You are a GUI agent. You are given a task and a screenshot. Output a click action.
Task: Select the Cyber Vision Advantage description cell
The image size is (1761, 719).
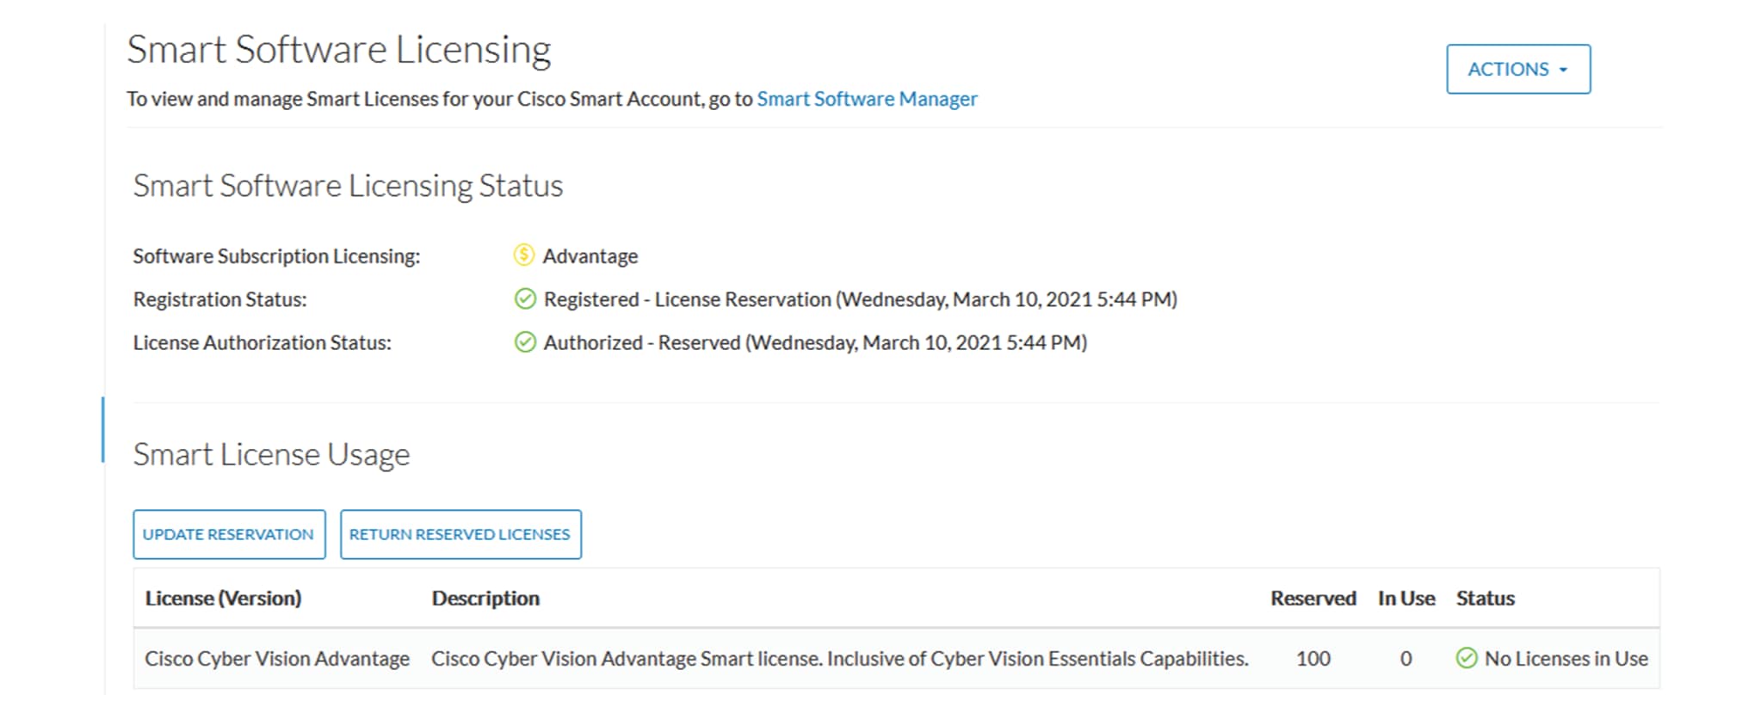(x=840, y=659)
